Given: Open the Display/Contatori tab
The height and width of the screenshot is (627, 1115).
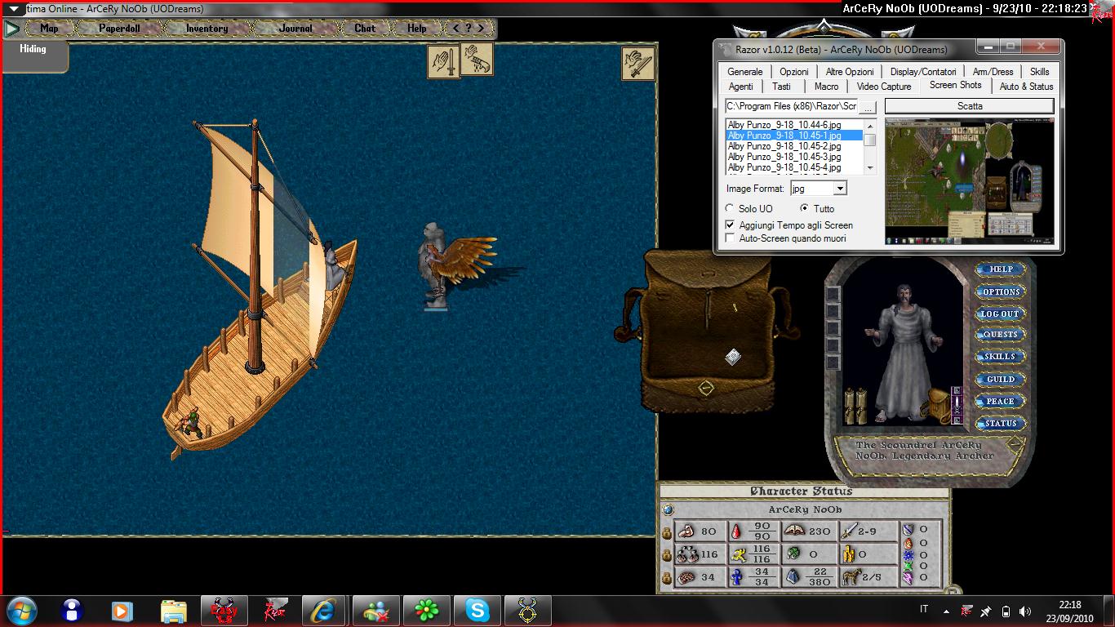Looking at the screenshot, I should point(923,72).
